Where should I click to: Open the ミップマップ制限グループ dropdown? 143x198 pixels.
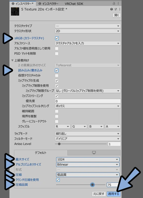coord(88,91)
